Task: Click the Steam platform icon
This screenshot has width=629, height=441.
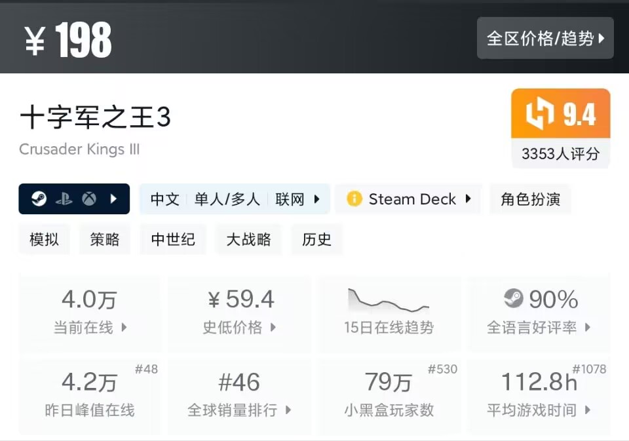Action: 39,199
